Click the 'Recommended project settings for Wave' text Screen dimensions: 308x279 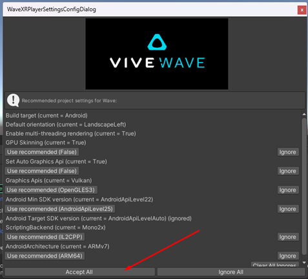coord(69,101)
